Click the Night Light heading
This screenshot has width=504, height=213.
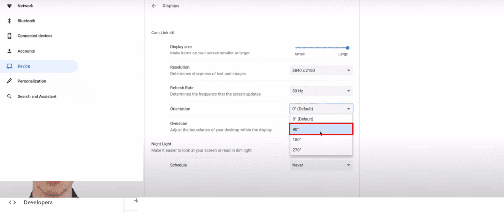pyautogui.click(x=161, y=144)
